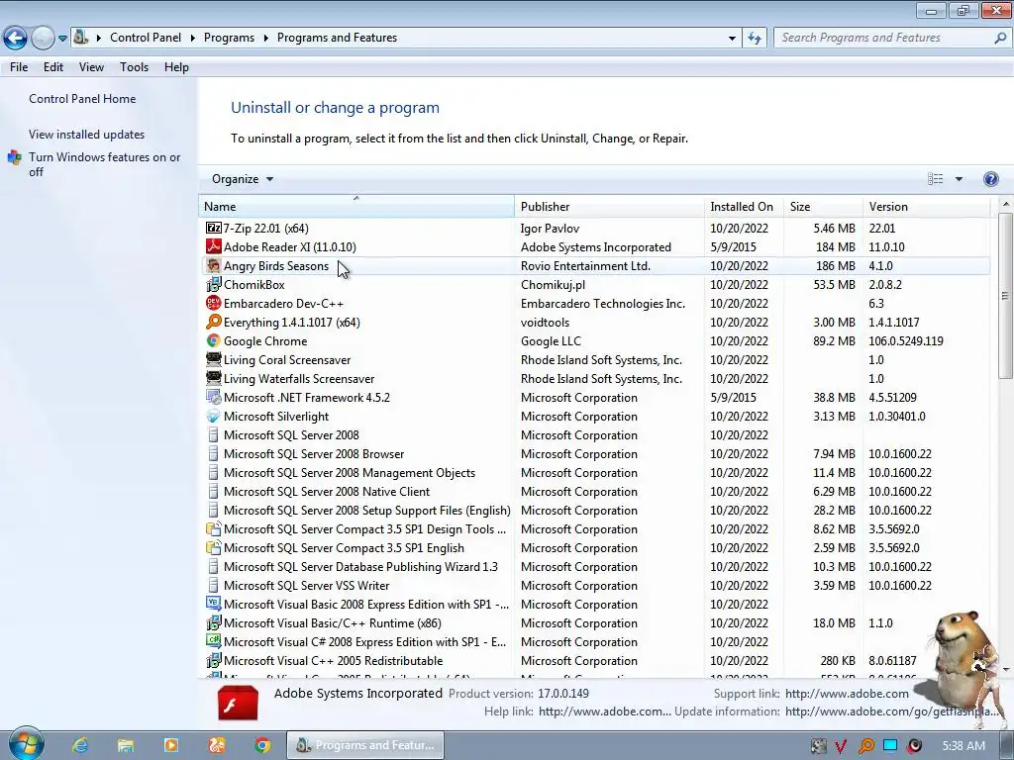This screenshot has width=1014, height=760.
Task: Click the 5:38 AM clock
Action: [x=963, y=746]
